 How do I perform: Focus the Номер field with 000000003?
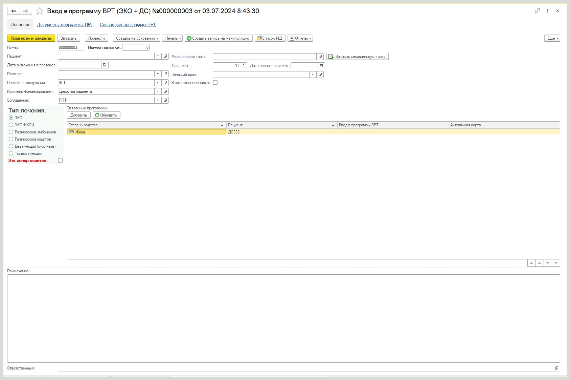(x=71, y=47)
